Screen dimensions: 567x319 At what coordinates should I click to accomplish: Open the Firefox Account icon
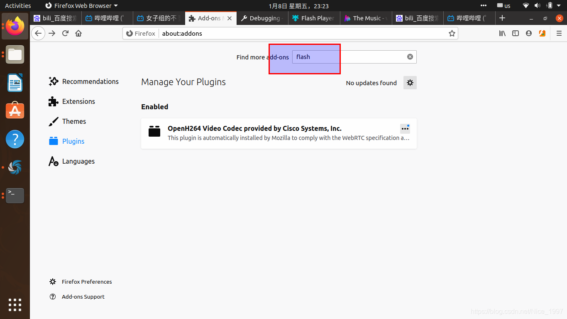tap(529, 33)
